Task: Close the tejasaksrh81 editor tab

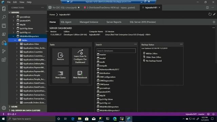Action: 159,7
